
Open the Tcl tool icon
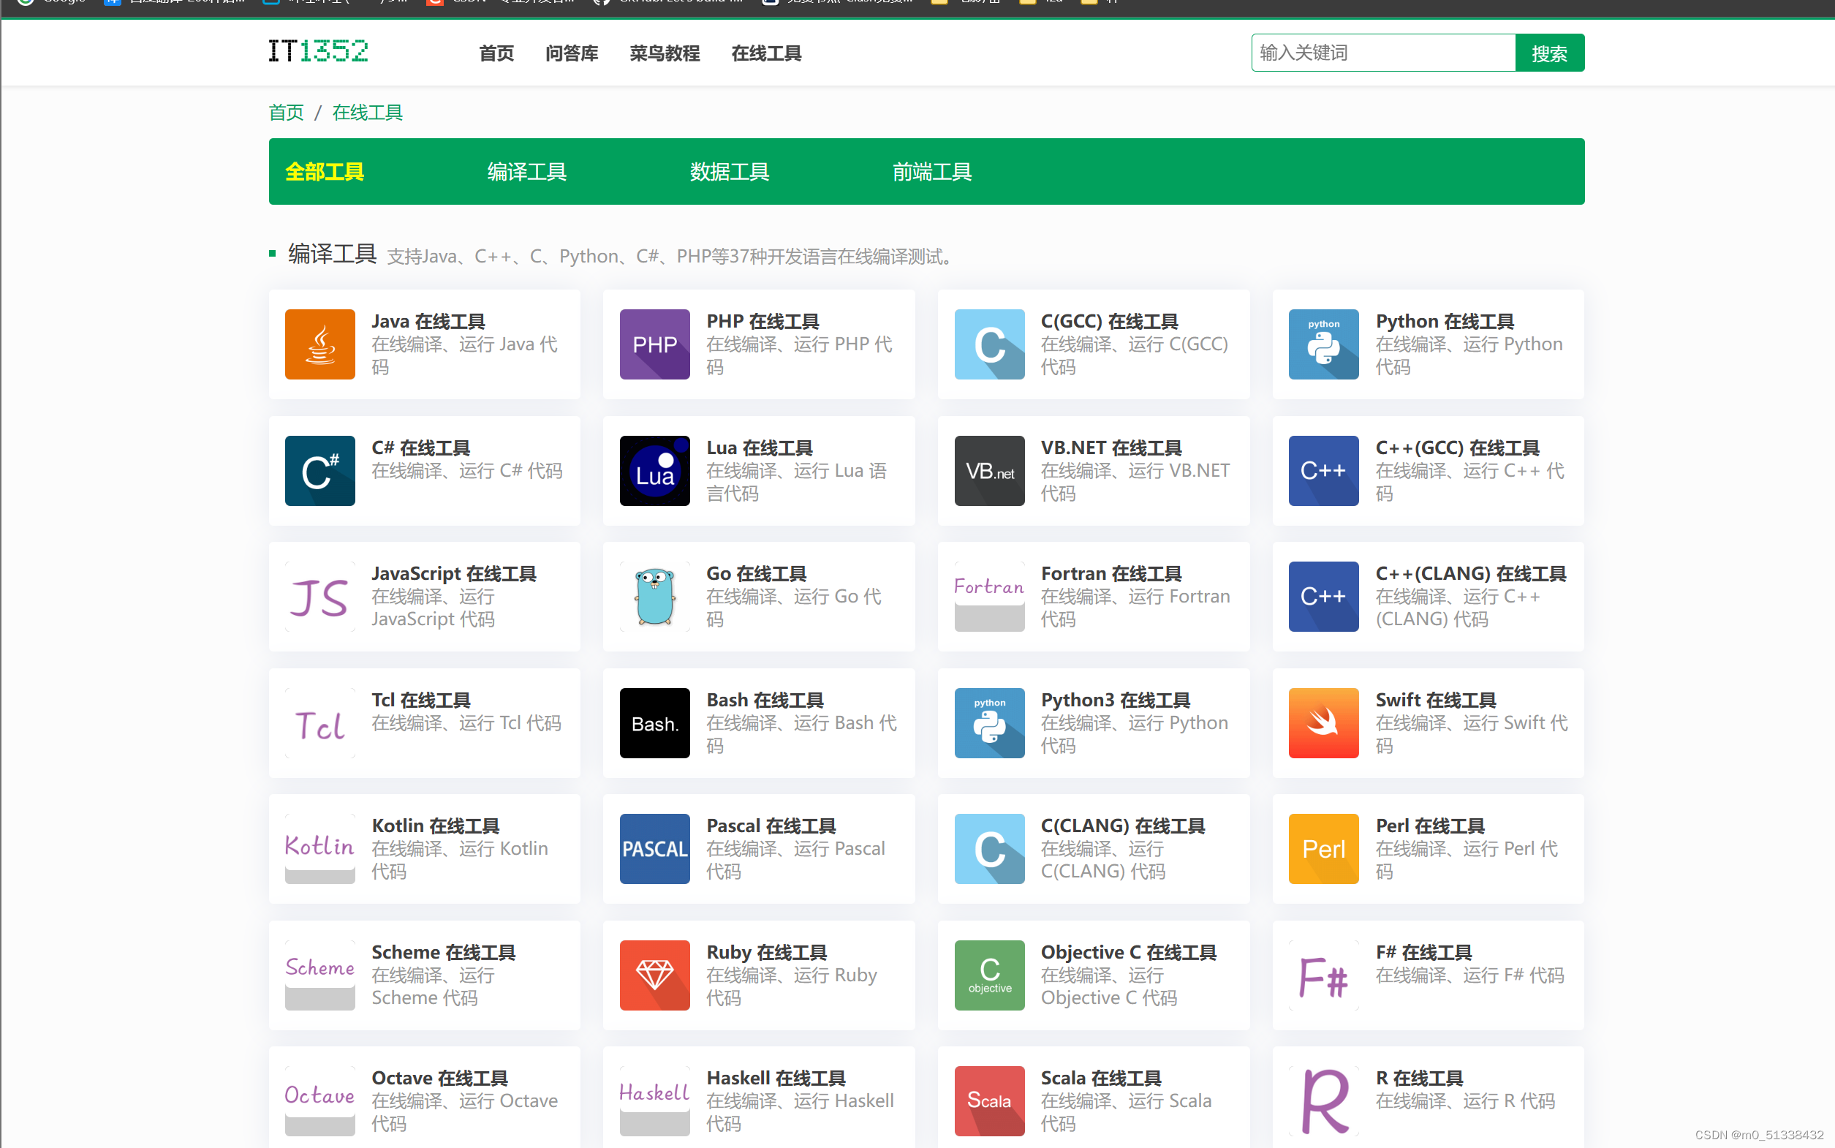pos(319,723)
